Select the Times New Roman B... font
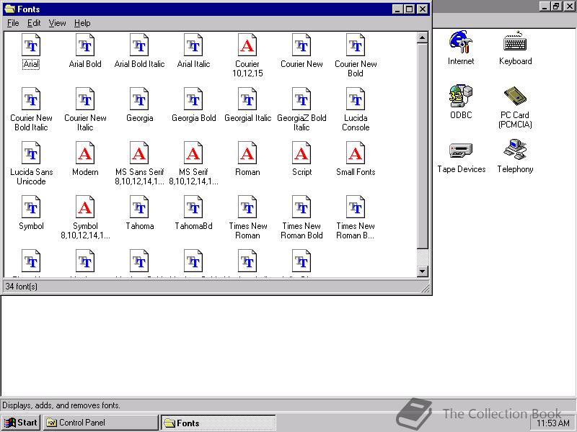 click(356, 207)
